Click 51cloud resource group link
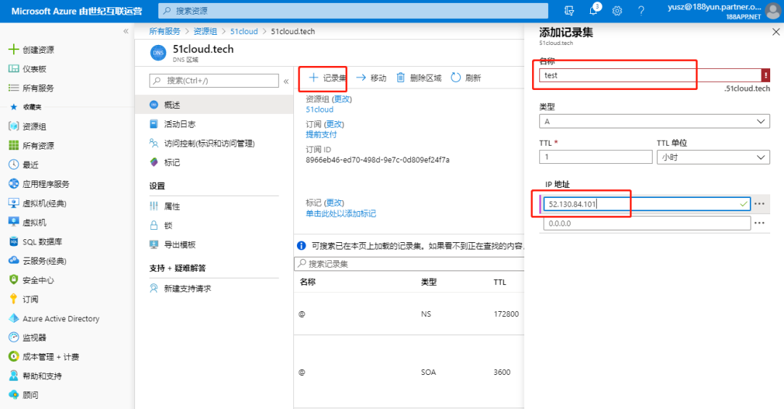784x409 pixels. [x=319, y=110]
